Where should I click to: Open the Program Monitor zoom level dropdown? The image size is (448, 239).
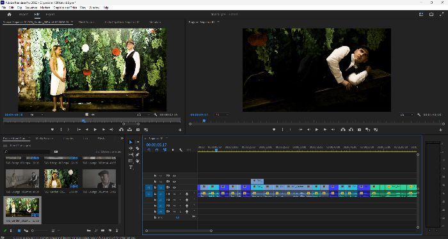[221, 114]
